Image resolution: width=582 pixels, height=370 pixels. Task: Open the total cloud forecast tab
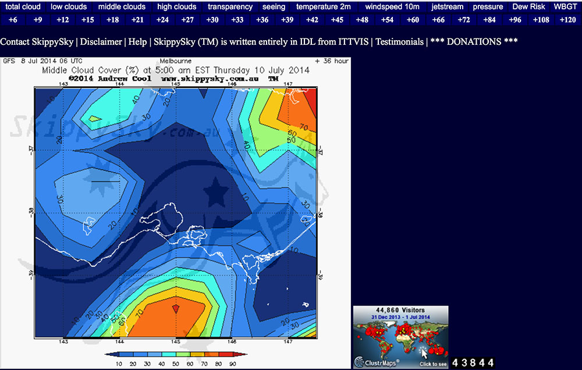[x=23, y=6]
